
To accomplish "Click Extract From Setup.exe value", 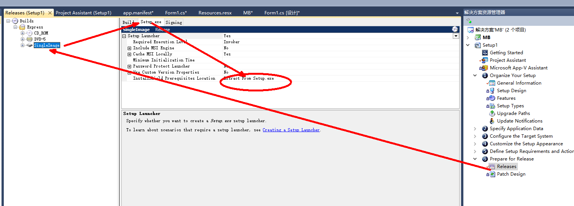I will (x=249, y=78).
